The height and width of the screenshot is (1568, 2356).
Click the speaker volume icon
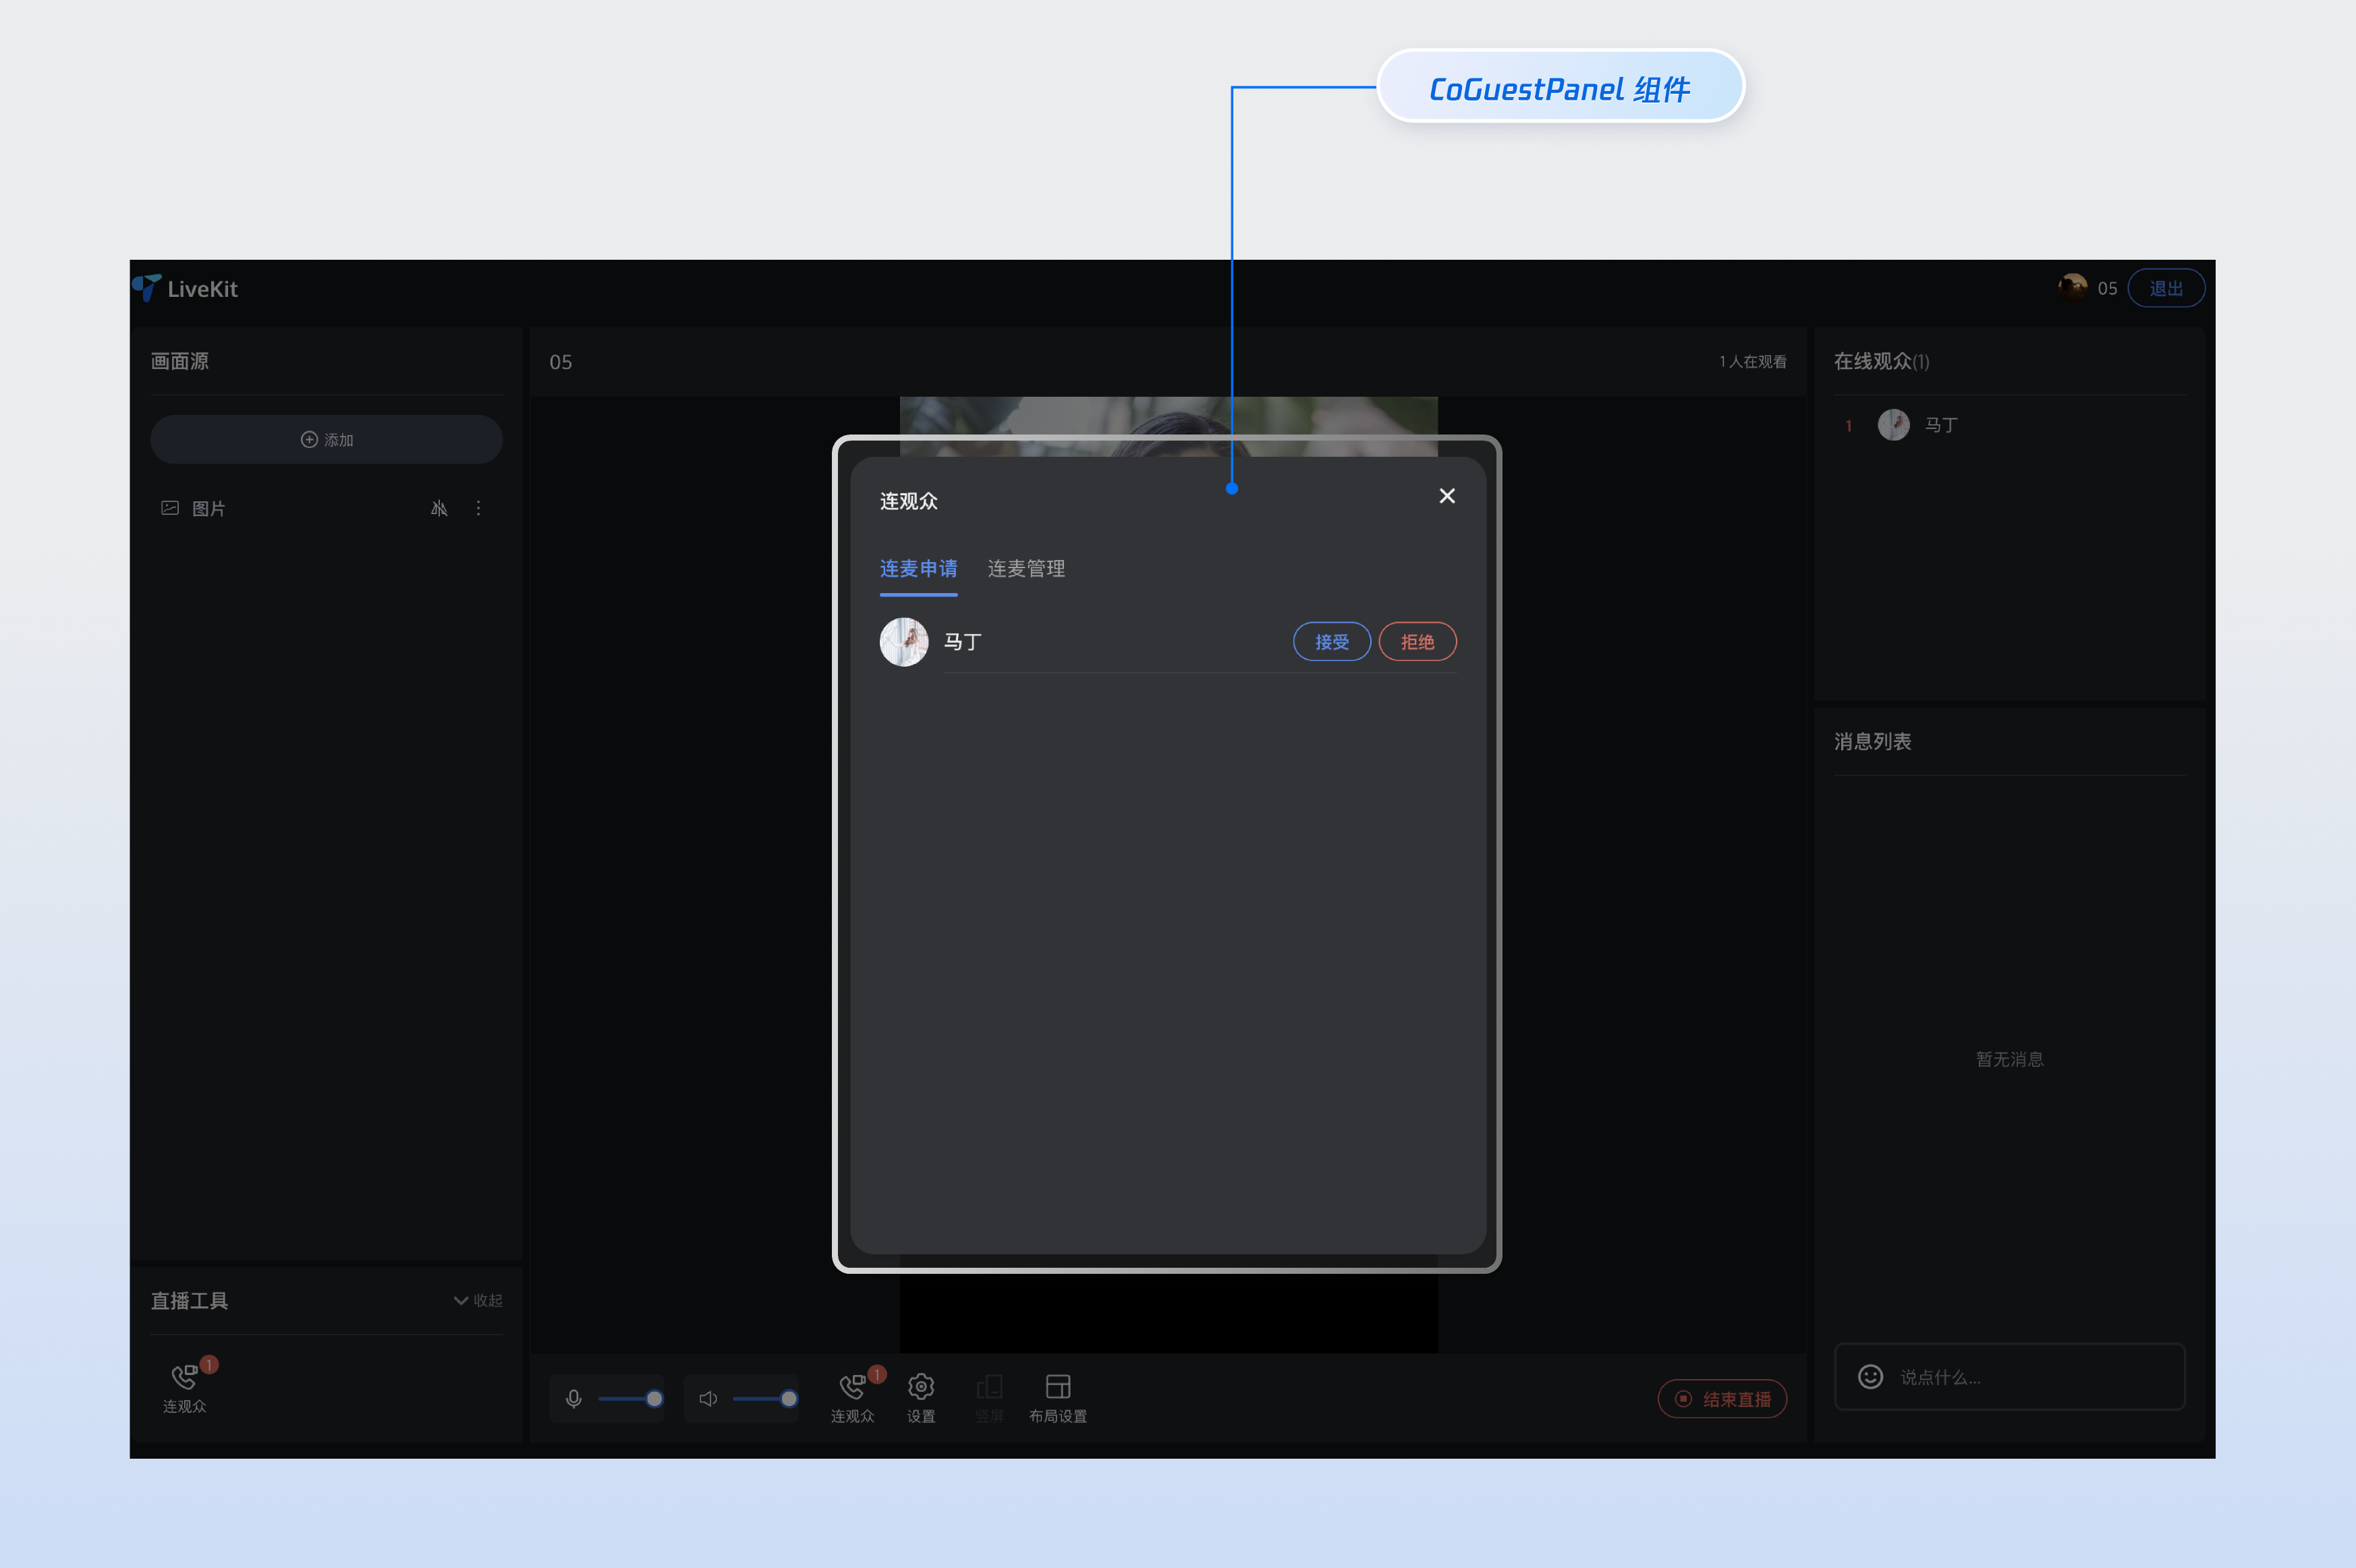click(x=708, y=1398)
